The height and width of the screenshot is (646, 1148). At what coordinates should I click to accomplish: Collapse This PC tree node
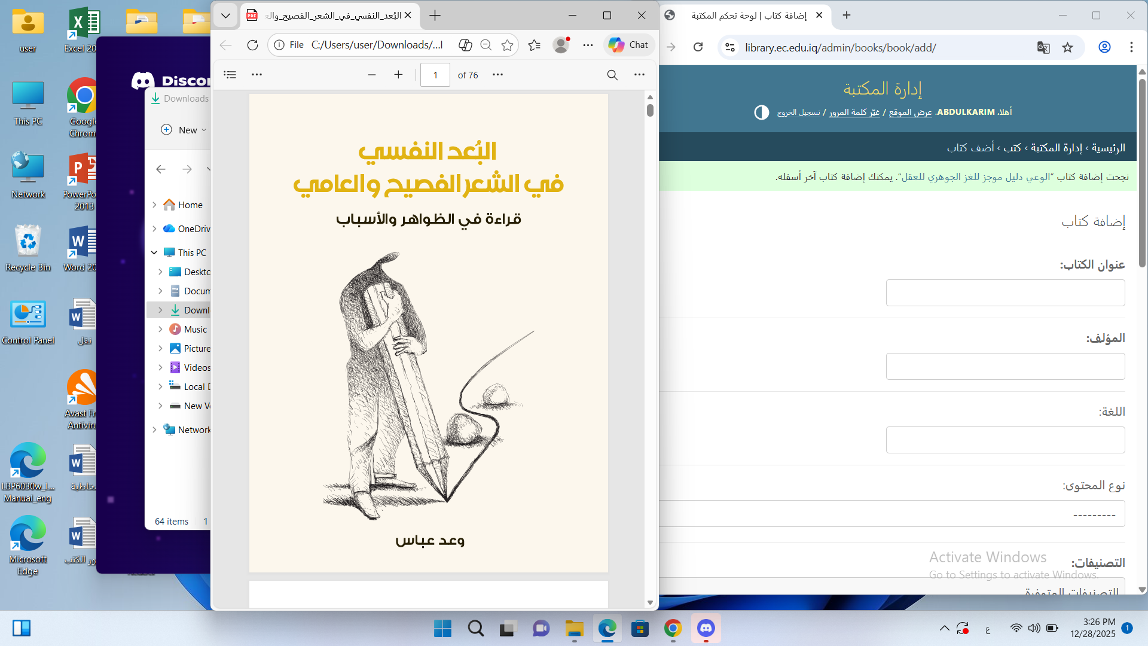point(154,253)
